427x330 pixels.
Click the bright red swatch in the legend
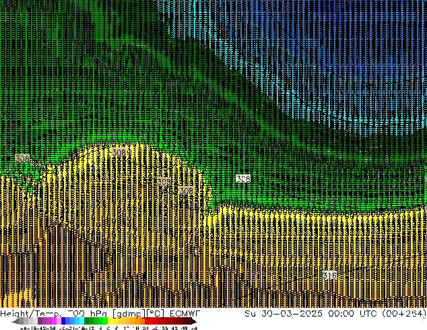147,321
